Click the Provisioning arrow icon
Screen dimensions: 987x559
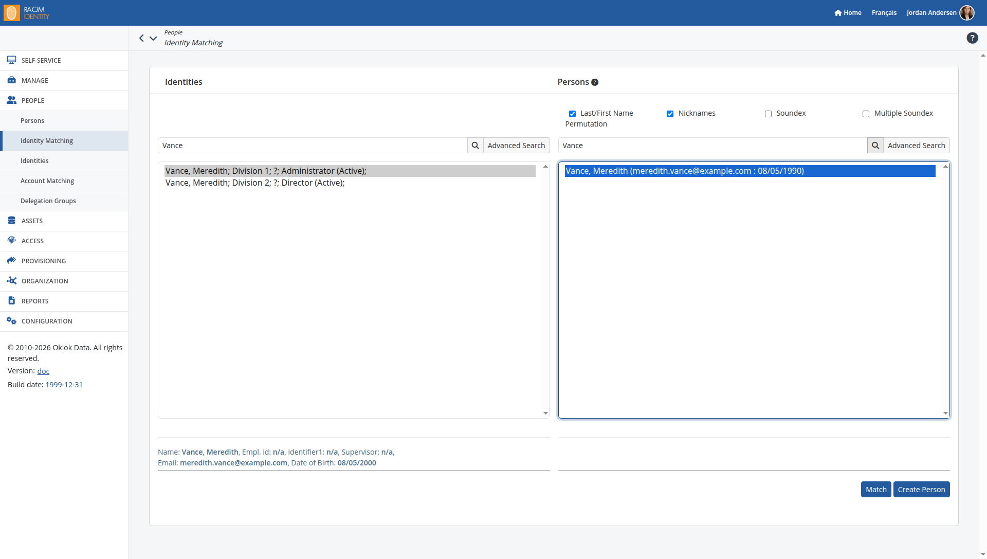click(11, 261)
